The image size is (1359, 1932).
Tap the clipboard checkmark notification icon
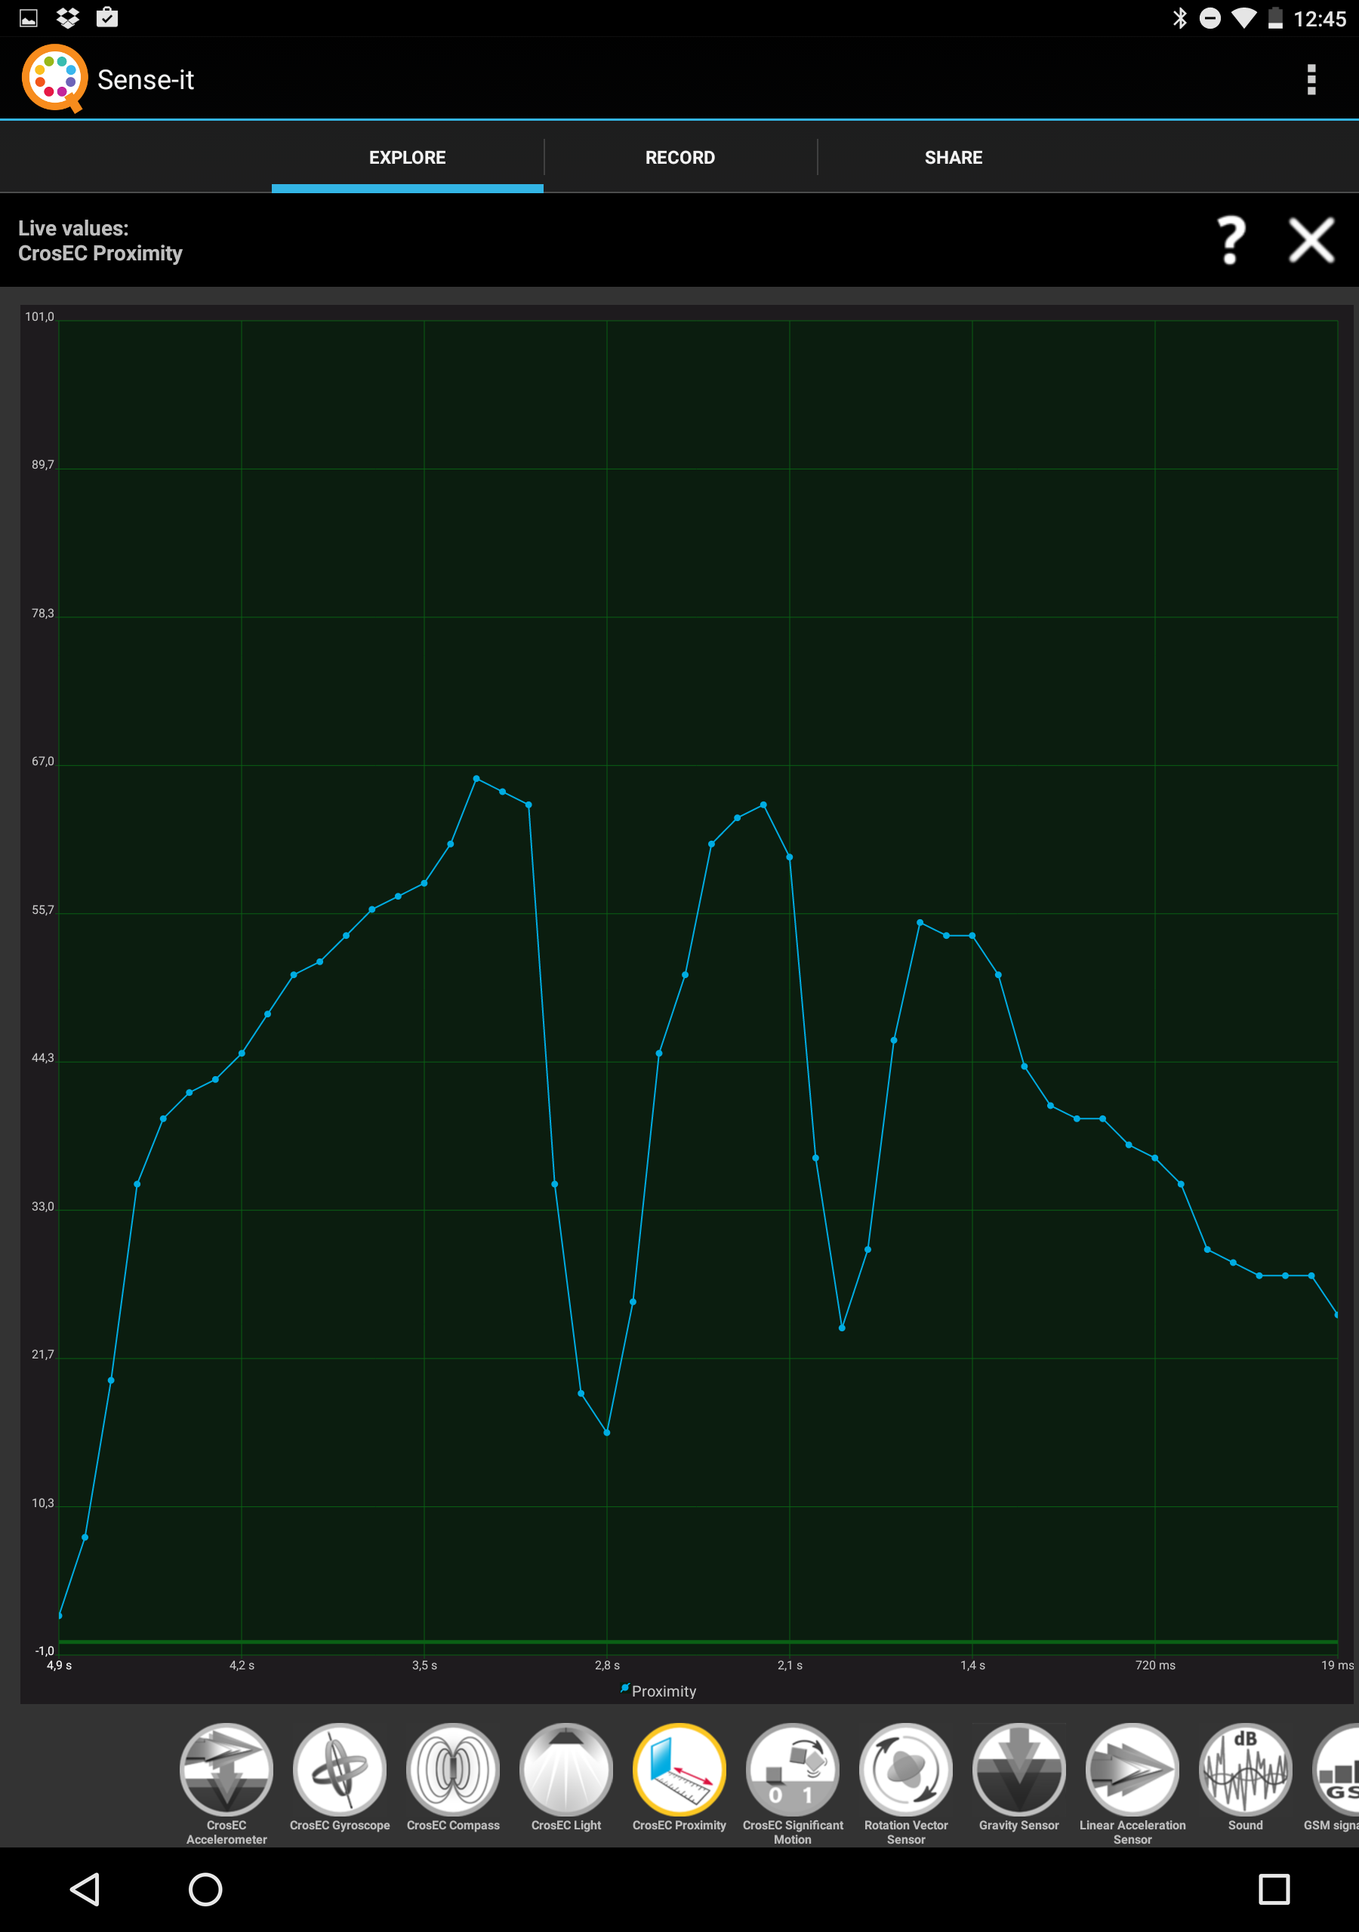pyautogui.click(x=107, y=17)
